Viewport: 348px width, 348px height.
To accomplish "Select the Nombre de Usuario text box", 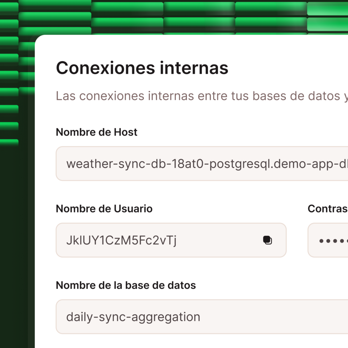I will pos(153,240).
